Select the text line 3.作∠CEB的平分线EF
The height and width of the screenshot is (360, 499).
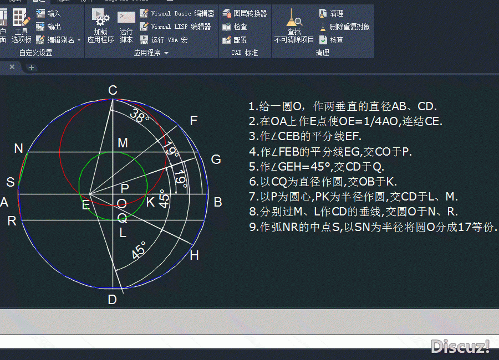click(x=305, y=136)
